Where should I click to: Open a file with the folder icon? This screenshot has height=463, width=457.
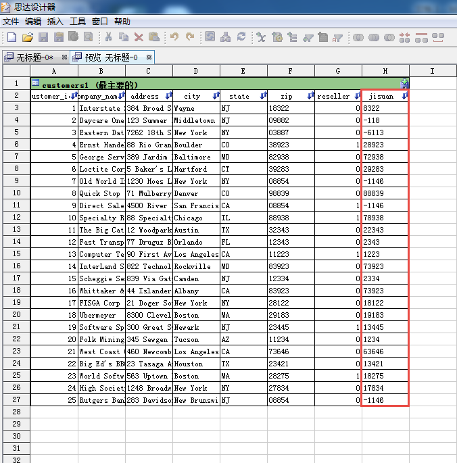[28, 37]
